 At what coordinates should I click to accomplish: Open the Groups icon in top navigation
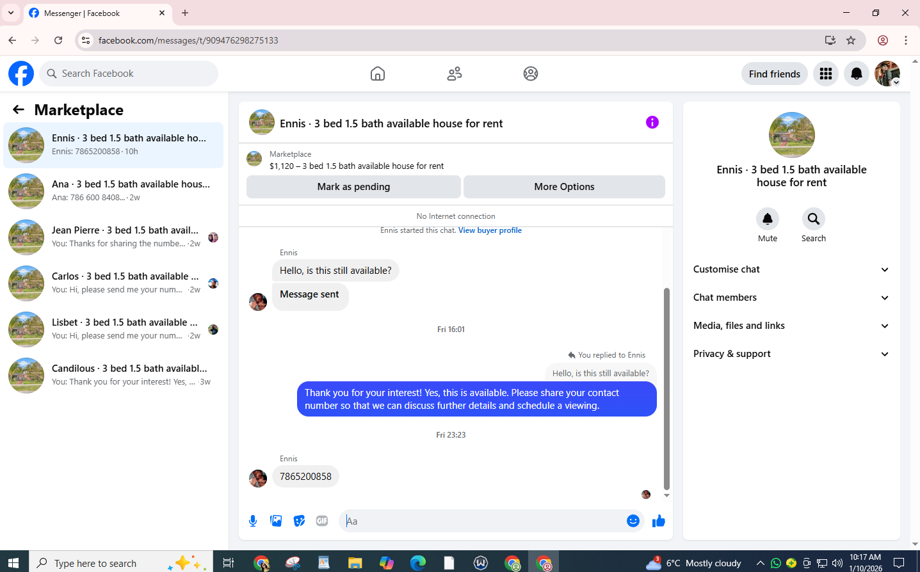[x=531, y=74]
